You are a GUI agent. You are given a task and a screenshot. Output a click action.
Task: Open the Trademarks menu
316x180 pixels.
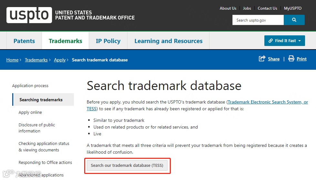click(x=65, y=41)
